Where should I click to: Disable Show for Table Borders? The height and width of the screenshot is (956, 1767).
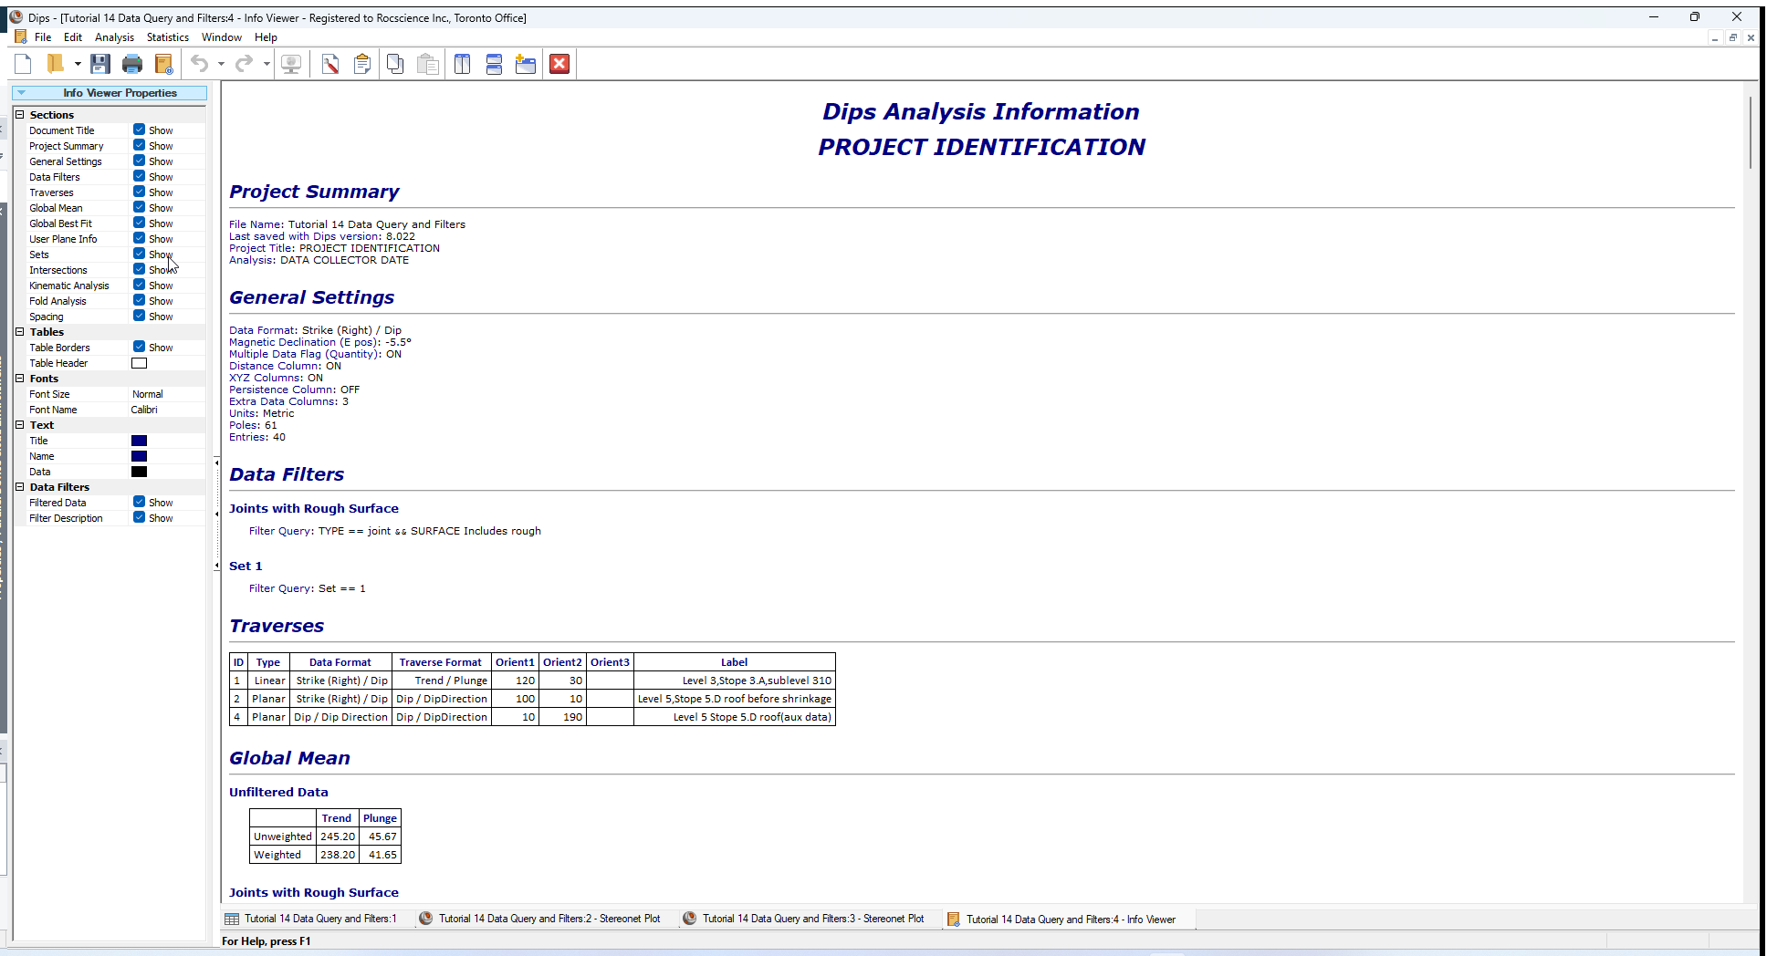click(x=139, y=347)
